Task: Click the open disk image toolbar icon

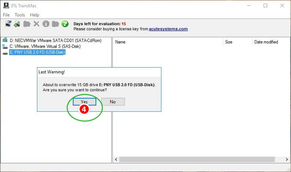Action: (x=8, y=24)
